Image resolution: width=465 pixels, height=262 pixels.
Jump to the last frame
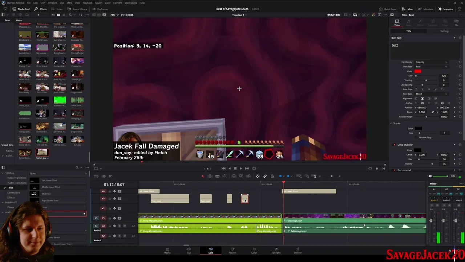247,168
